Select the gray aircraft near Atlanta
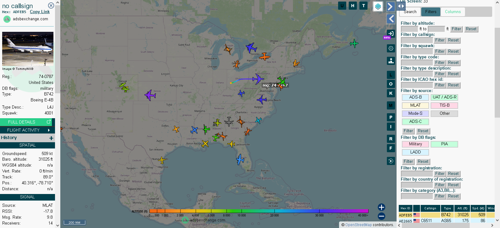Screen dimensions: 500x228 pos(229,121)
